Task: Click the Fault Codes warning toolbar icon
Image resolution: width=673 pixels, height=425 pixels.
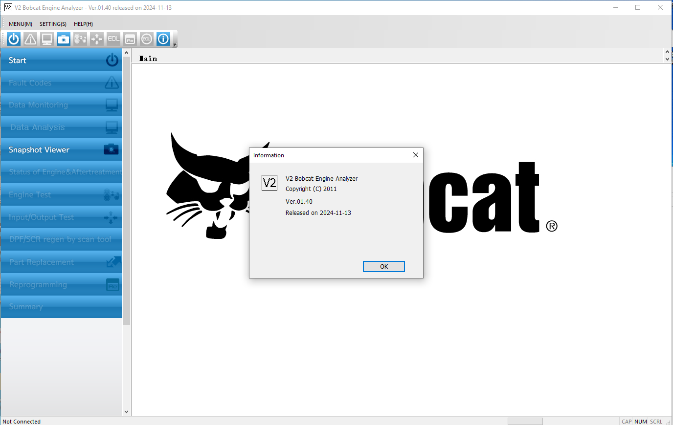Action: pyautogui.click(x=30, y=39)
